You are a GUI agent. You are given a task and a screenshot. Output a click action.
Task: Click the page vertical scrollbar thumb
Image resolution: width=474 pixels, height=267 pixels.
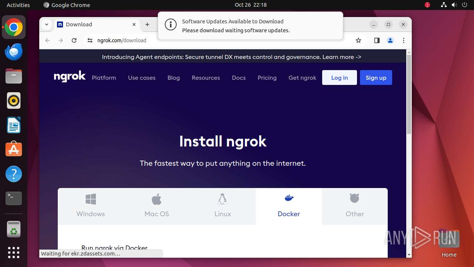[409, 94]
